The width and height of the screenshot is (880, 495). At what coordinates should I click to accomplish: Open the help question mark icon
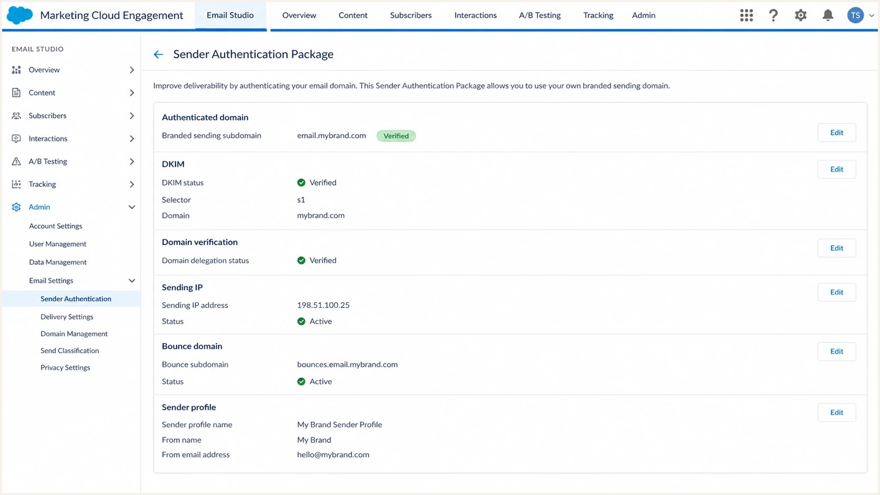click(773, 15)
